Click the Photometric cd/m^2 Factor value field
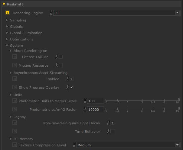The width and height of the screenshot is (183, 150). point(96,110)
